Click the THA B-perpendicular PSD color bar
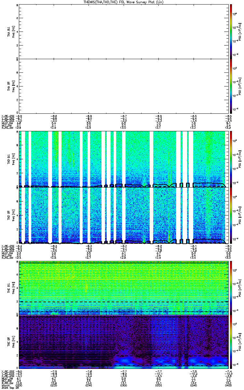244x390 pixels. pyautogui.click(x=231, y=31)
